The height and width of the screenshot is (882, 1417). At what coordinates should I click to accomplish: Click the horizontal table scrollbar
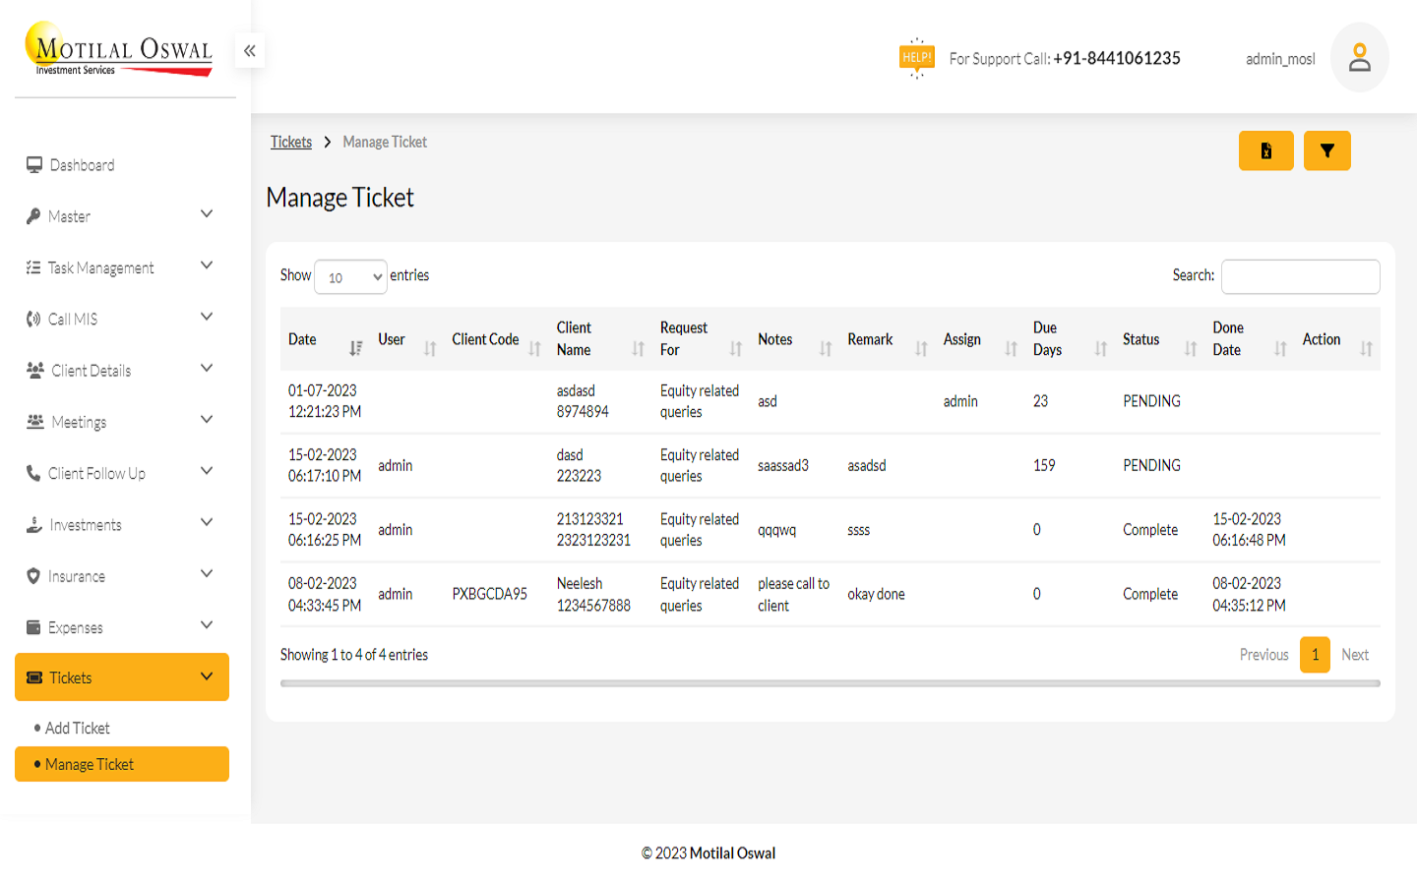coord(831,683)
